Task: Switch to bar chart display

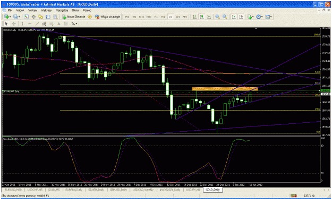Action: pos(194,16)
